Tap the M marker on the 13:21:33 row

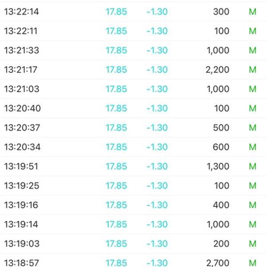click(x=252, y=50)
